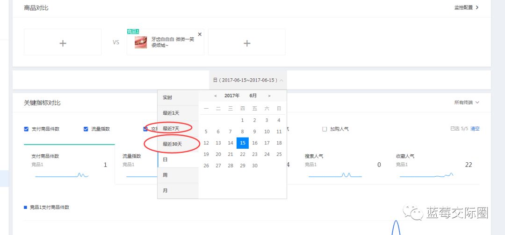The width and height of the screenshot is (505, 235).
Task: Toggle the checkbox beside 交易 metric
Action: click(x=145, y=129)
